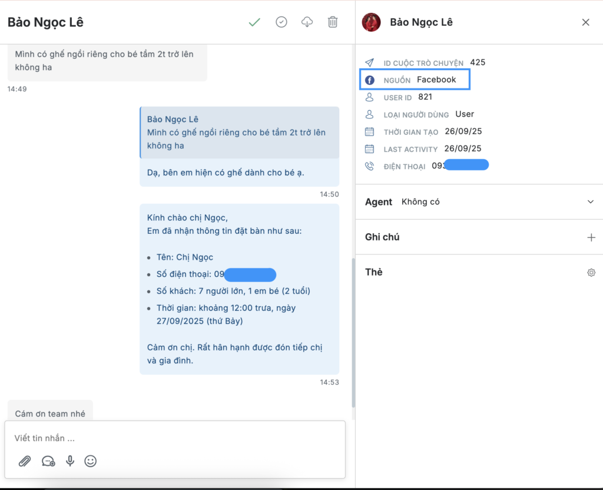Expand the Agent dropdown chevron
The width and height of the screenshot is (603, 490).
(591, 202)
